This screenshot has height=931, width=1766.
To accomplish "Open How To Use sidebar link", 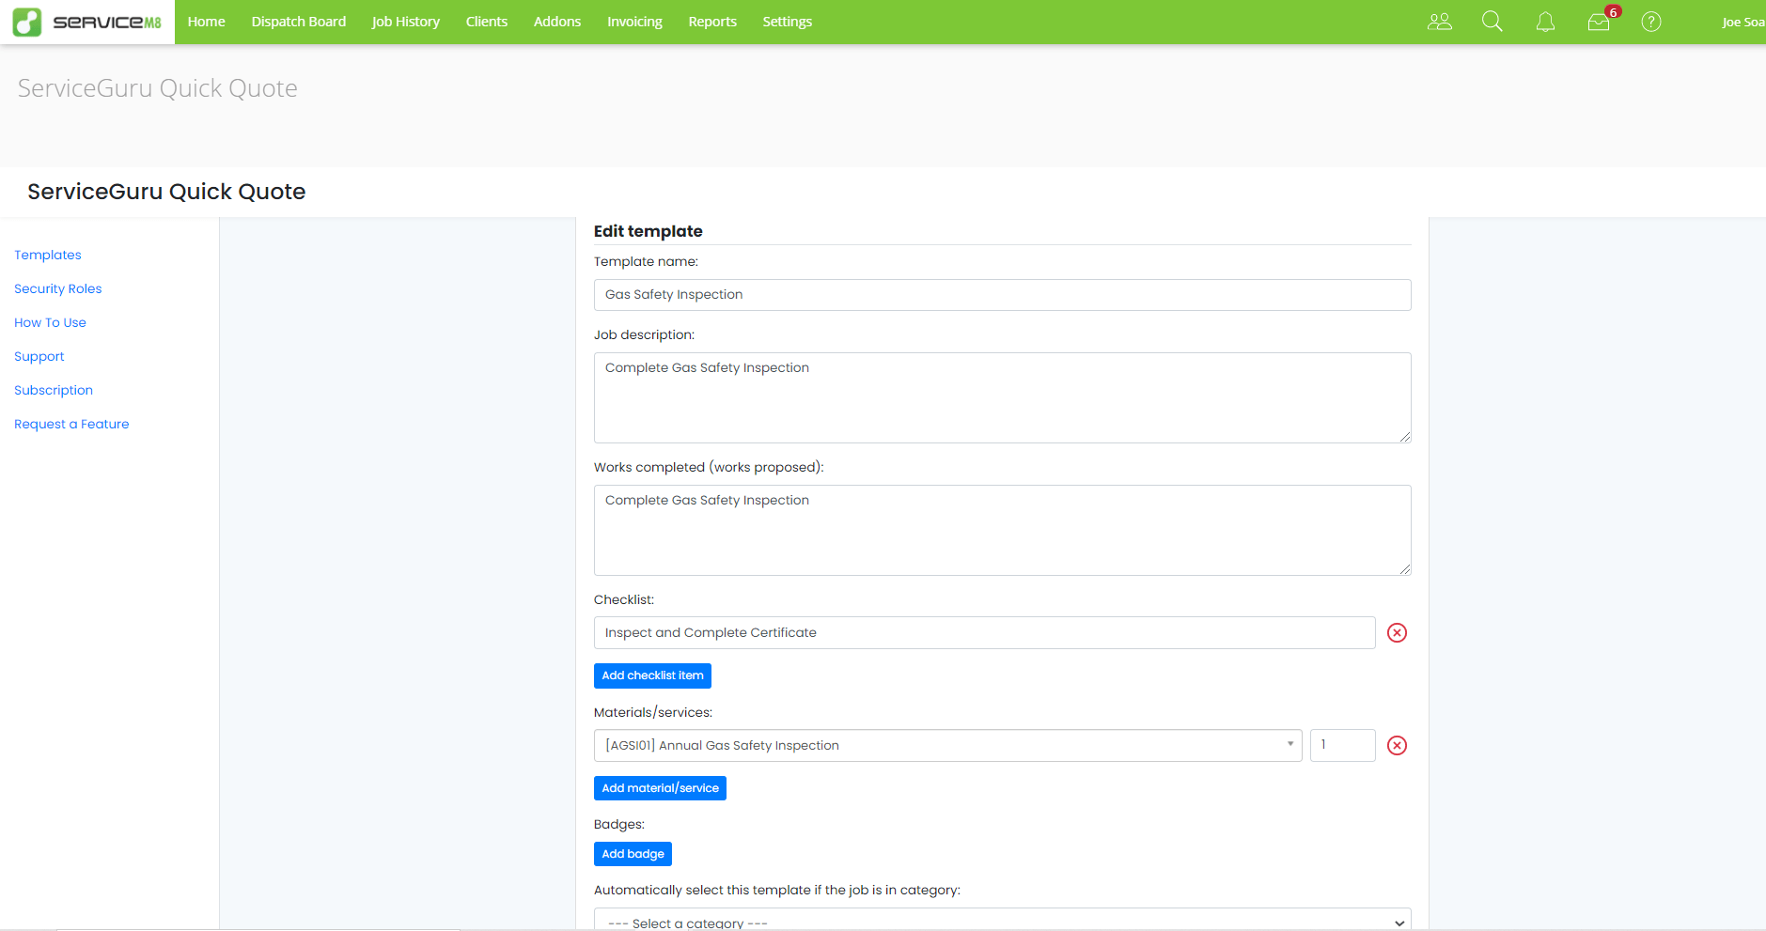I will 50,323.
